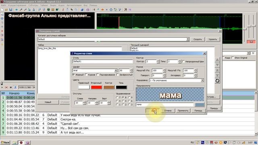Toggle the Show Original checkbox
Screen dimensions: 258x145
(x=233, y=58)
